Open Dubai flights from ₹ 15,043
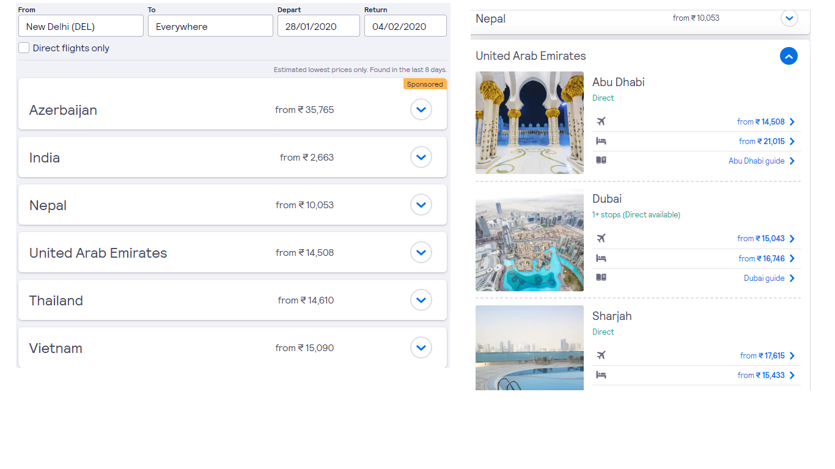Image resolution: width=835 pixels, height=469 pixels. pyautogui.click(x=766, y=239)
